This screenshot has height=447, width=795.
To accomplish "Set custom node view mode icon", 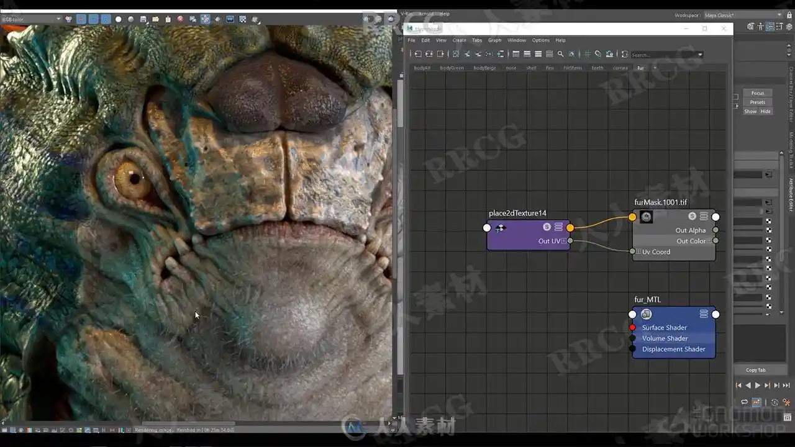I will 549,54.
